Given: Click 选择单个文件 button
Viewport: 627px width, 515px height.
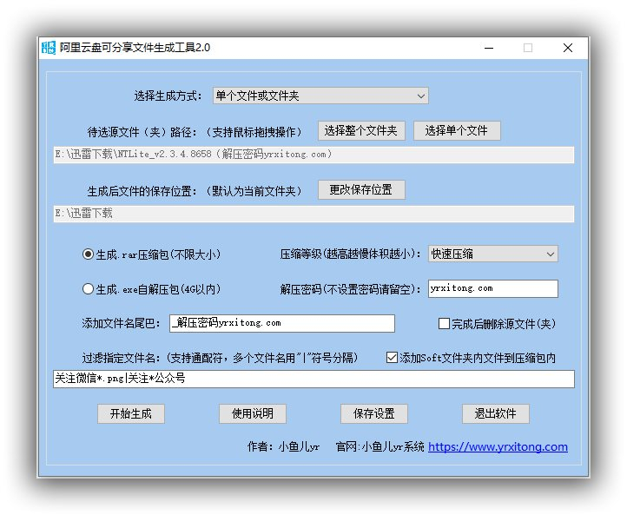Looking at the screenshot, I should pos(457,131).
